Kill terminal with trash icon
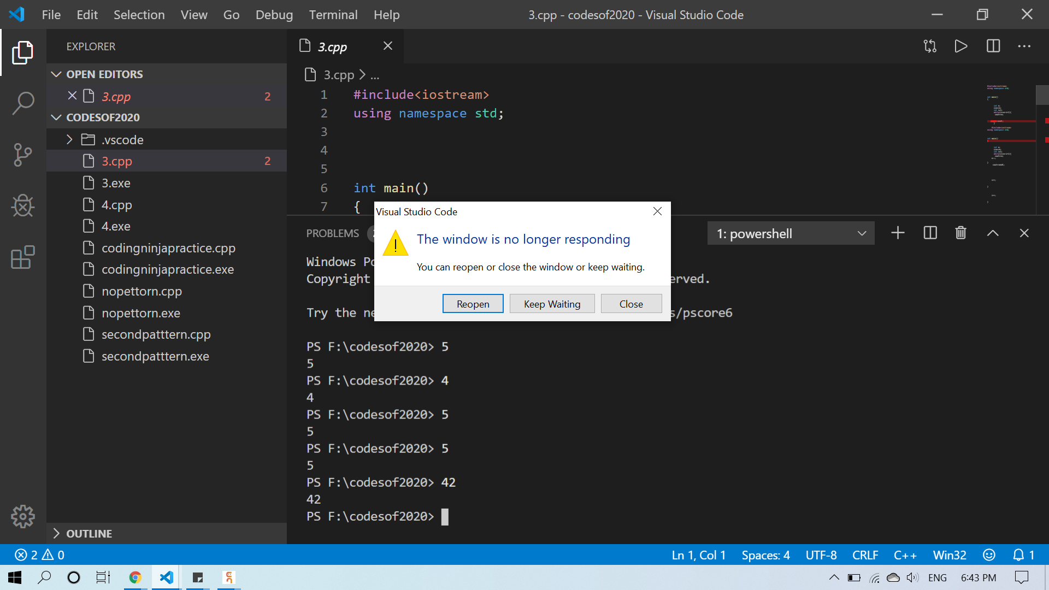Image resolution: width=1049 pixels, height=590 pixels. click(960, 233)
